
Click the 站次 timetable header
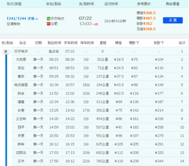tap(182, 43)
